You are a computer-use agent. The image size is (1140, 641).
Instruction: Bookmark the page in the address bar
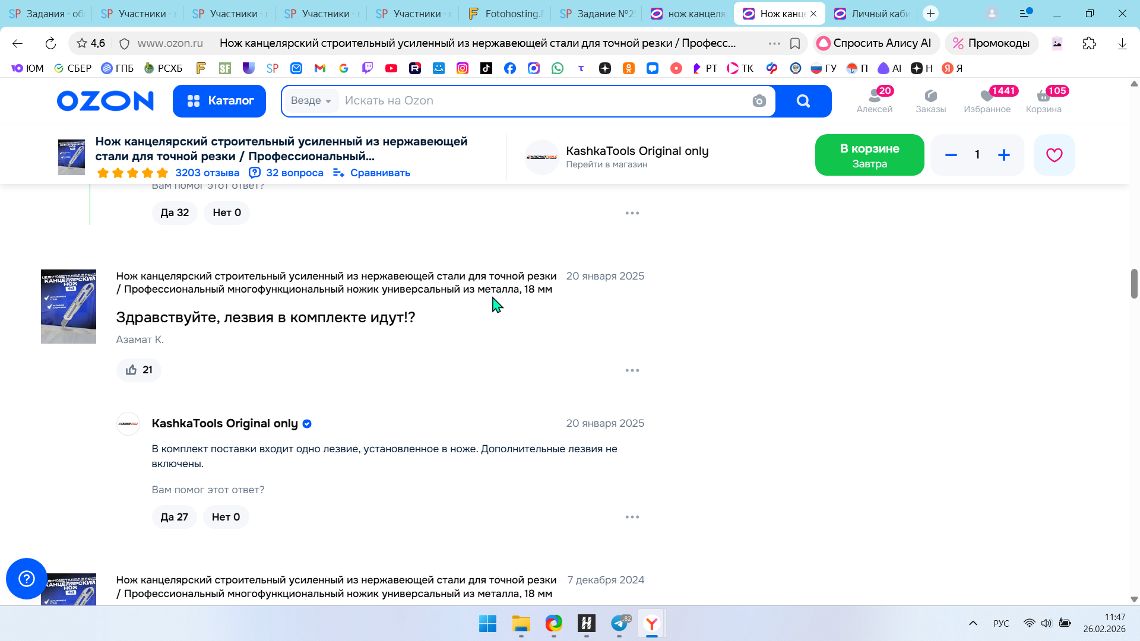pos(795,43)
